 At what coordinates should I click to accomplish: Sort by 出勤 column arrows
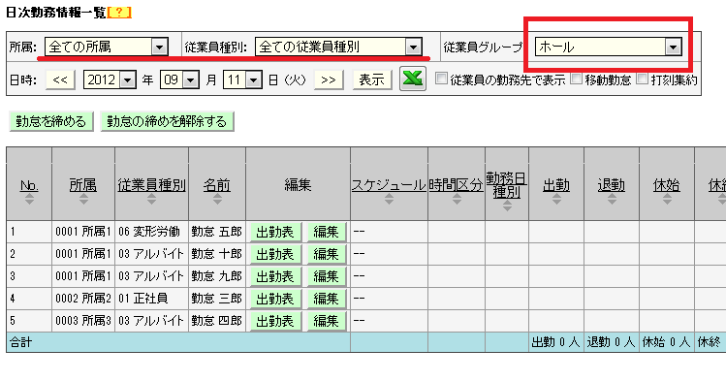(x=556, y=199)
